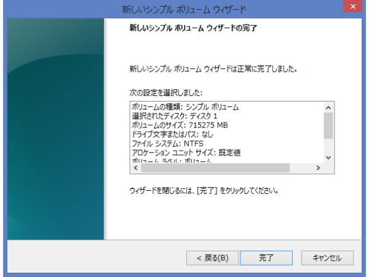Click the horizontal scrollbar thumb
Image resolution: width=369 pixels, height=277 pixels.
pyautogui.click(x=215, y=167)
